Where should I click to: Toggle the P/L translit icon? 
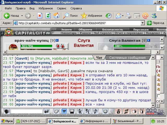(x=88, y=111)
